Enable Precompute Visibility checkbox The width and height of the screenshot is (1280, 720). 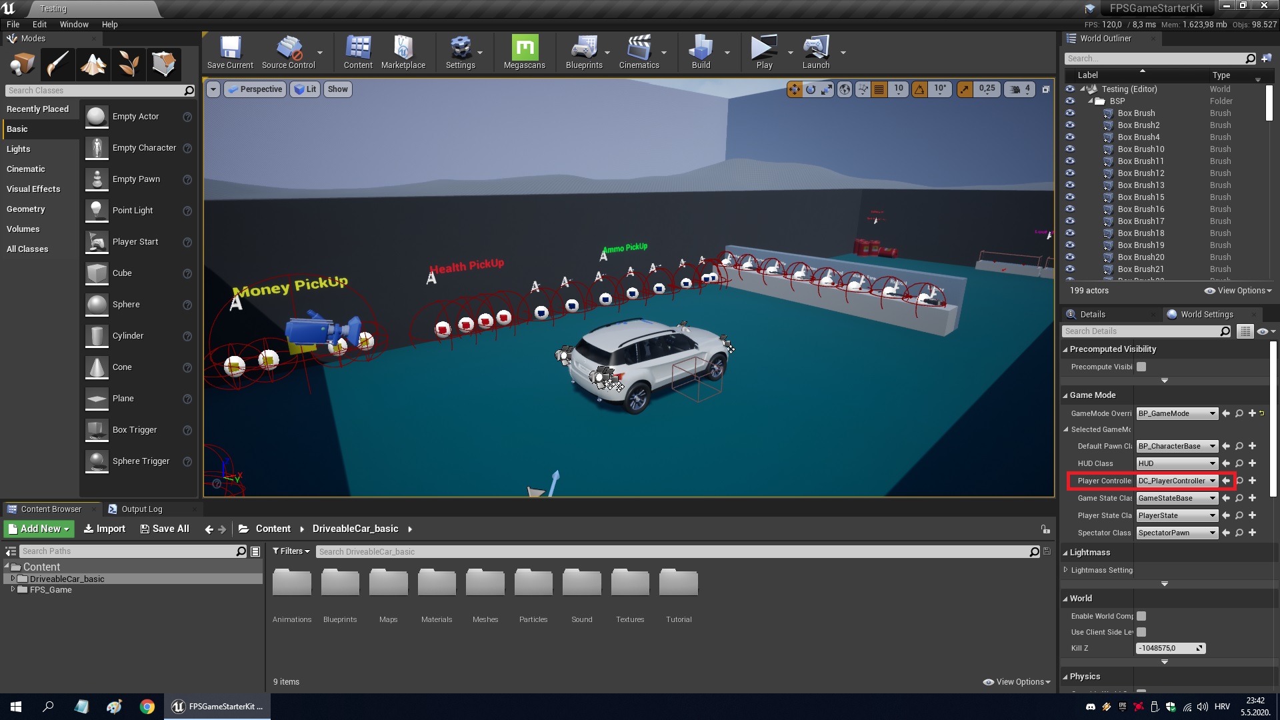coord(1141,367)
